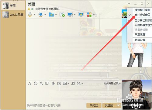
Task: Click the 保持窗口最前 menu item
Action: (x=142, y=10)
